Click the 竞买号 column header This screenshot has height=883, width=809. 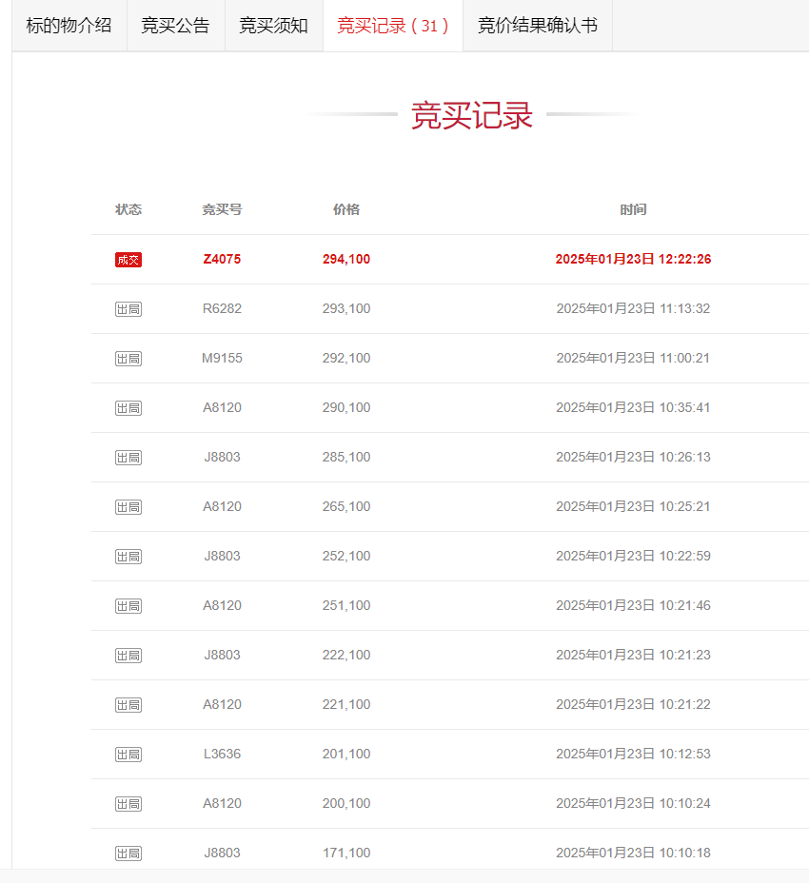[x=222, y=209]
